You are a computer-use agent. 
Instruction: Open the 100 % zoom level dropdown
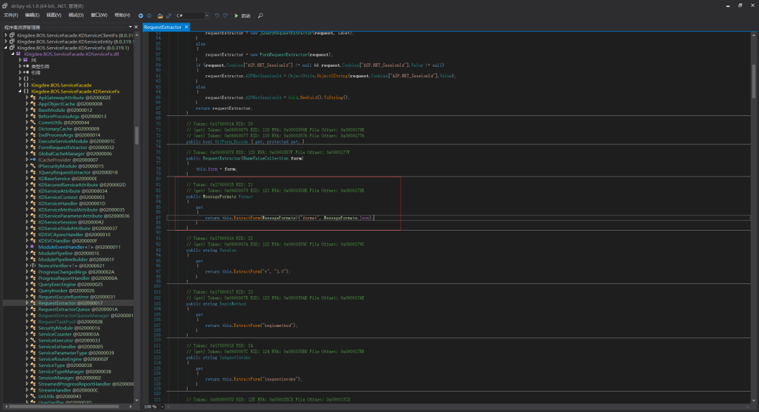pyautogui.click(x=155, y=406)
